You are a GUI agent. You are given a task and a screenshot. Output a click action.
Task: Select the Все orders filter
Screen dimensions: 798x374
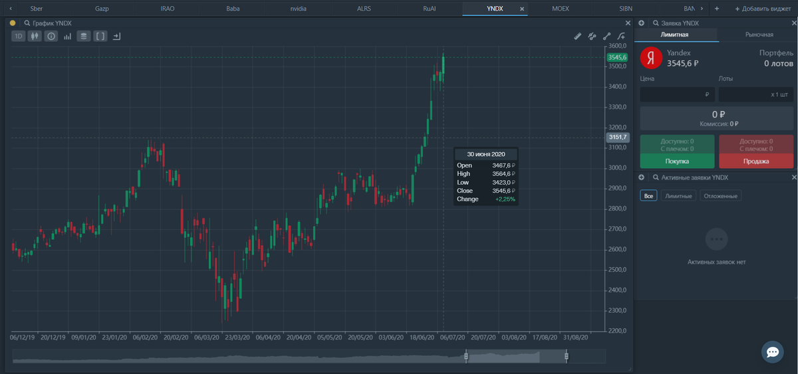pos(648,196)
